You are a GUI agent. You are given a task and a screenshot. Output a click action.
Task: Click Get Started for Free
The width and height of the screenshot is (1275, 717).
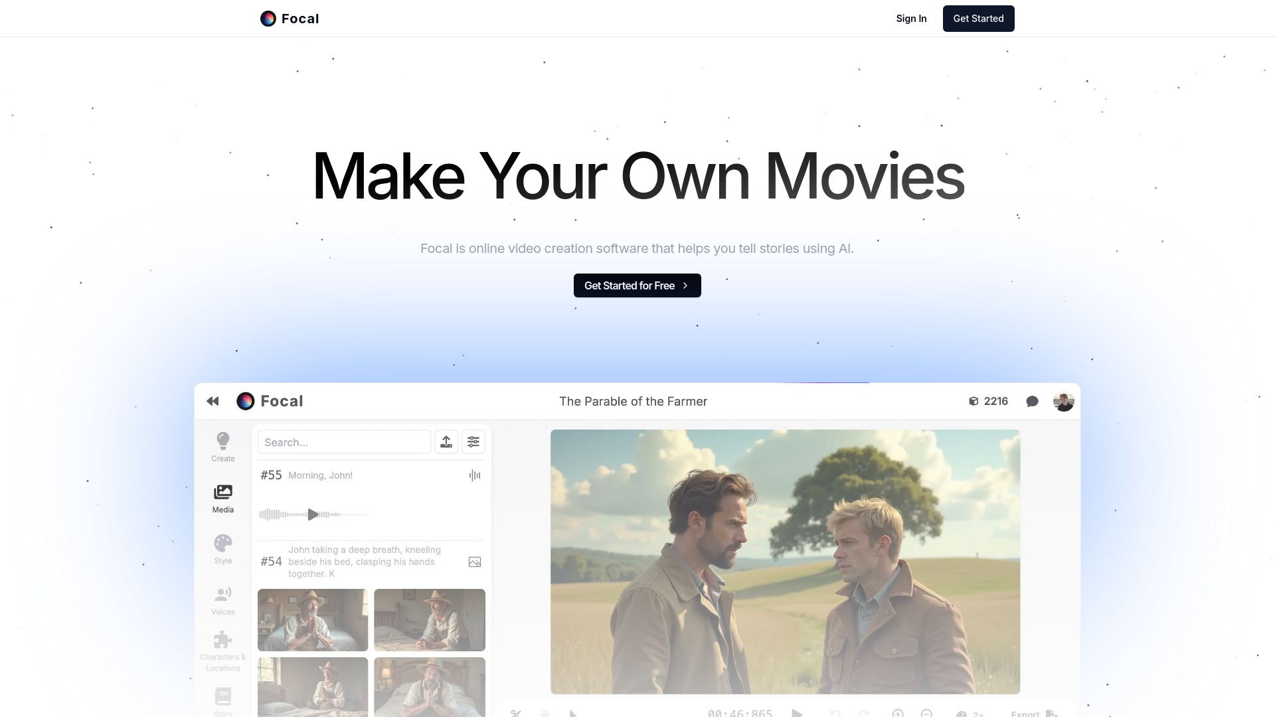637,285
